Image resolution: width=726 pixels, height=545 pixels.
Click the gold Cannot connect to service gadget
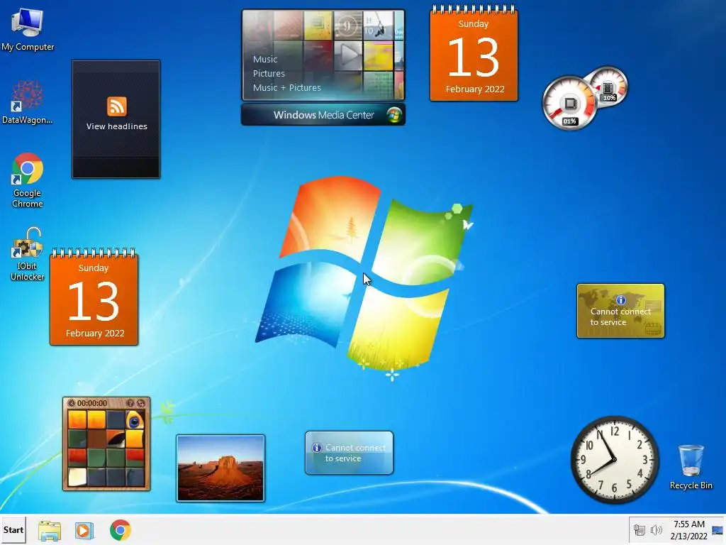[x=620, y=311]
